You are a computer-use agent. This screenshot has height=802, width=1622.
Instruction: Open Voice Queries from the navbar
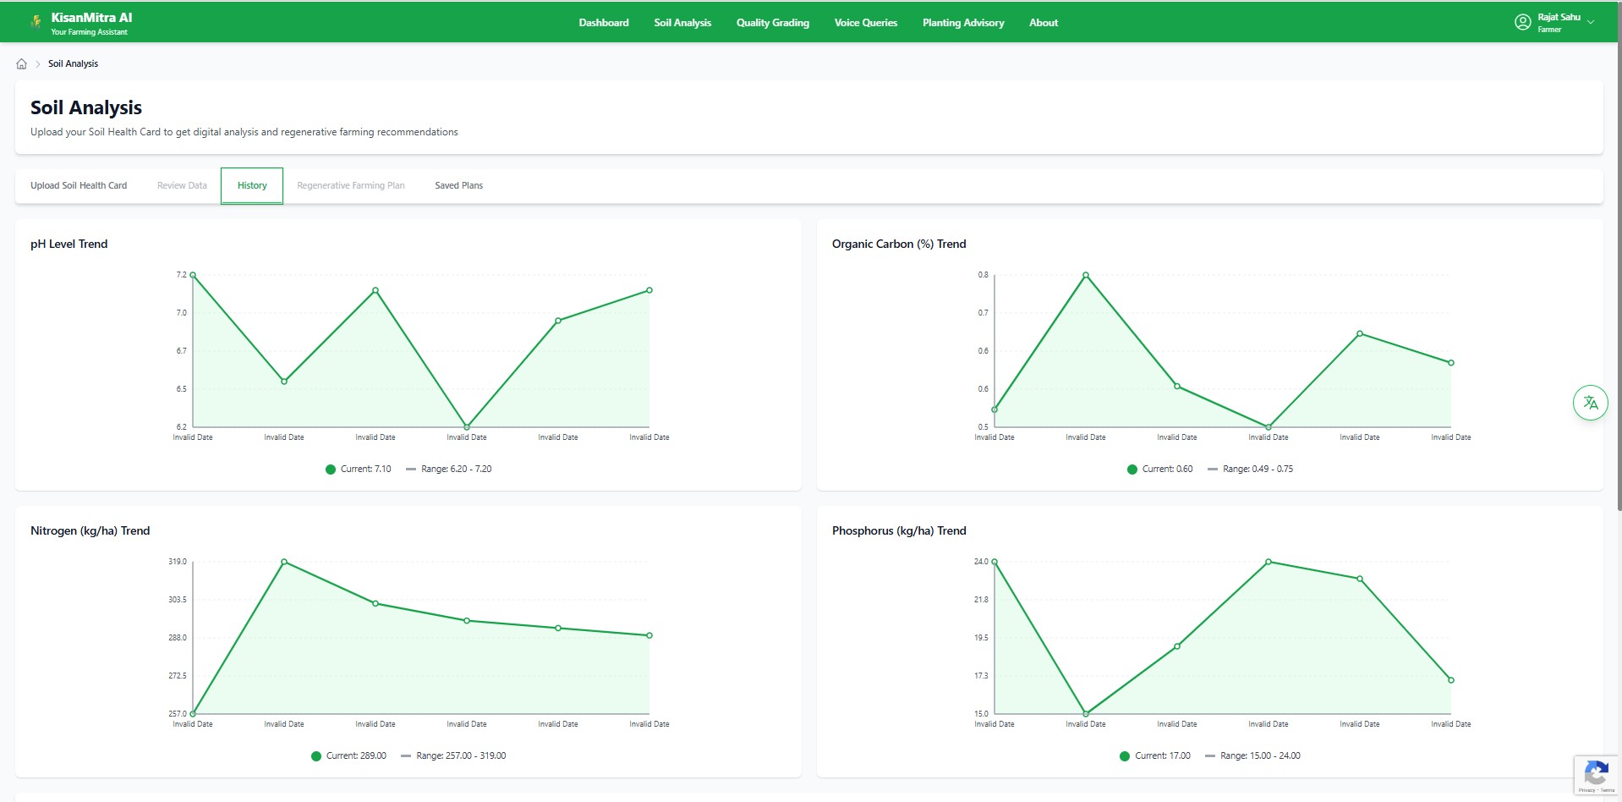click(865, 23)
